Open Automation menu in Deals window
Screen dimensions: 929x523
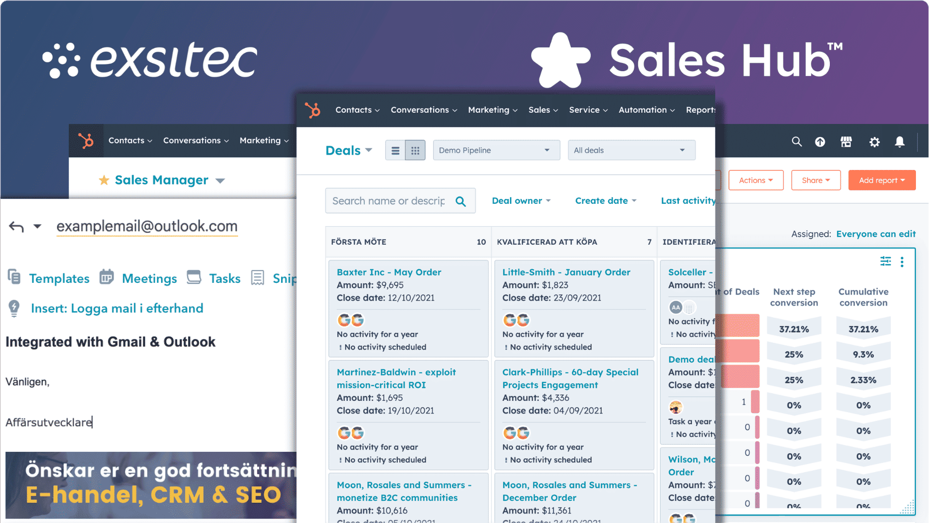[x=646, y=110]
